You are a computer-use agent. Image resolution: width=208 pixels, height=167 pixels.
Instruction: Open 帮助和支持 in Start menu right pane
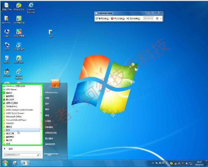(50, 144)
